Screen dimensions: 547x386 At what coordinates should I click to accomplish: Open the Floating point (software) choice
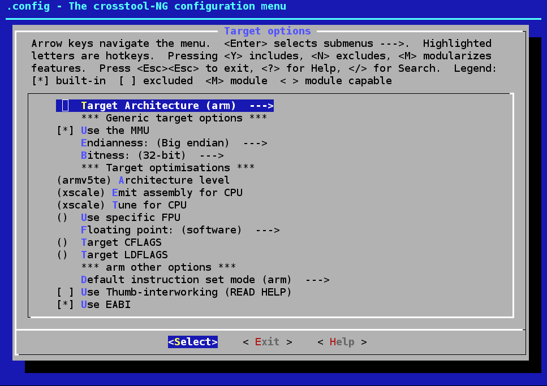[180, 230]
